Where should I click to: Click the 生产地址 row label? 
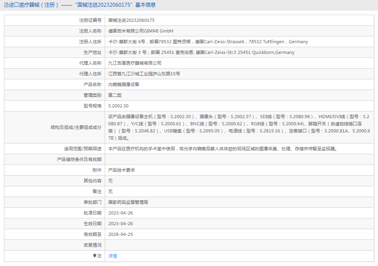(92, 52)
